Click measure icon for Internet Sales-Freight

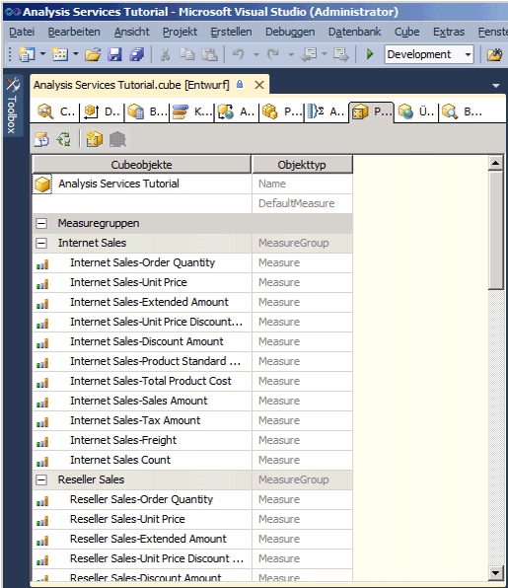tap(42, 441)
